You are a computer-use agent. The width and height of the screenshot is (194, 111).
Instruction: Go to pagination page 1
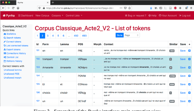[37, 36]
